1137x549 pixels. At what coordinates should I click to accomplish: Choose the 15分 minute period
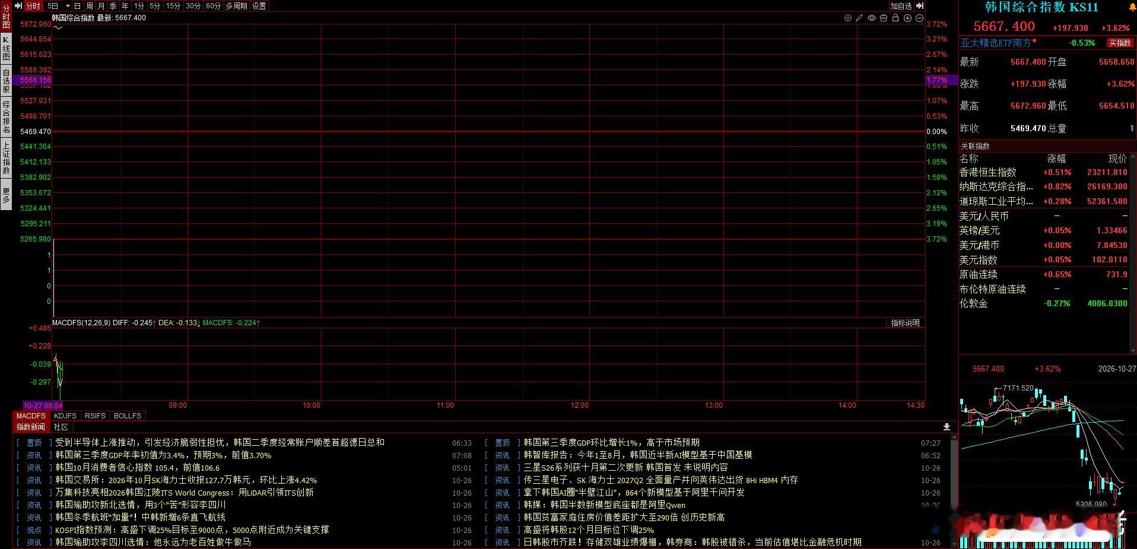173,6
